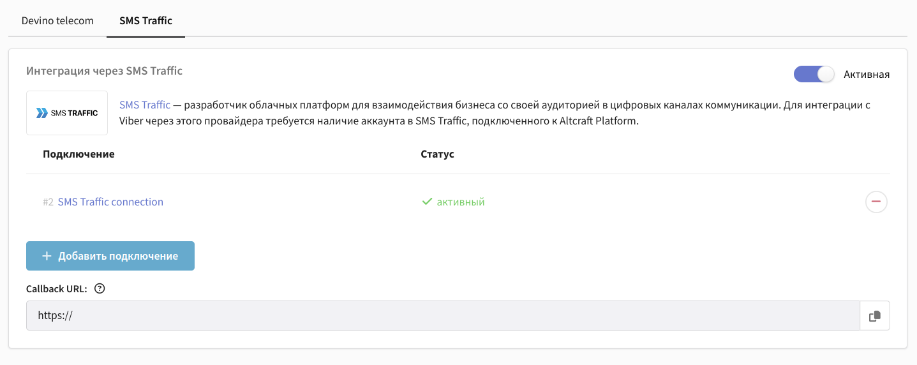The image size is (917, 365).
Task: Remove the SMS Traffic connection with minus icon
Action: (876, 202)
